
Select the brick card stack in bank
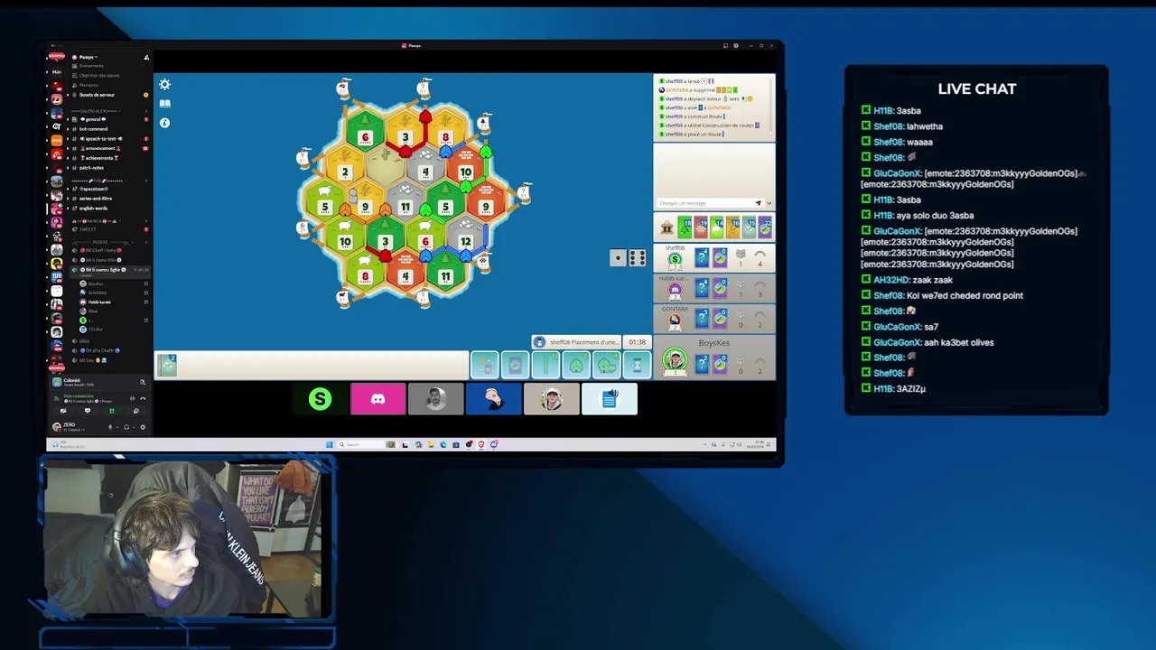point(701,227)
